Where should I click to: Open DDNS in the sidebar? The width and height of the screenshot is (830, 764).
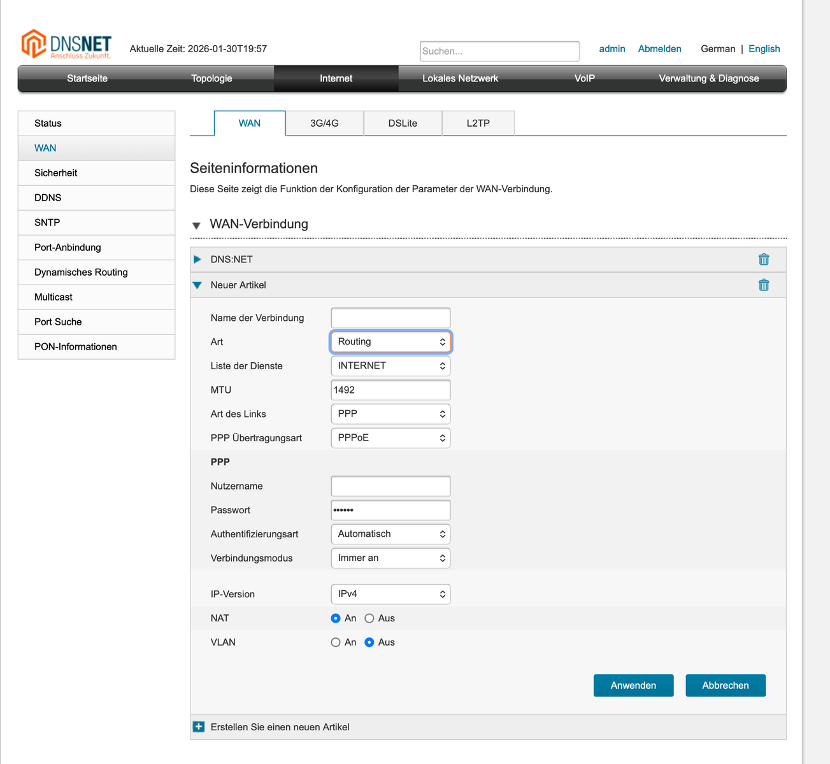(96, 198)
